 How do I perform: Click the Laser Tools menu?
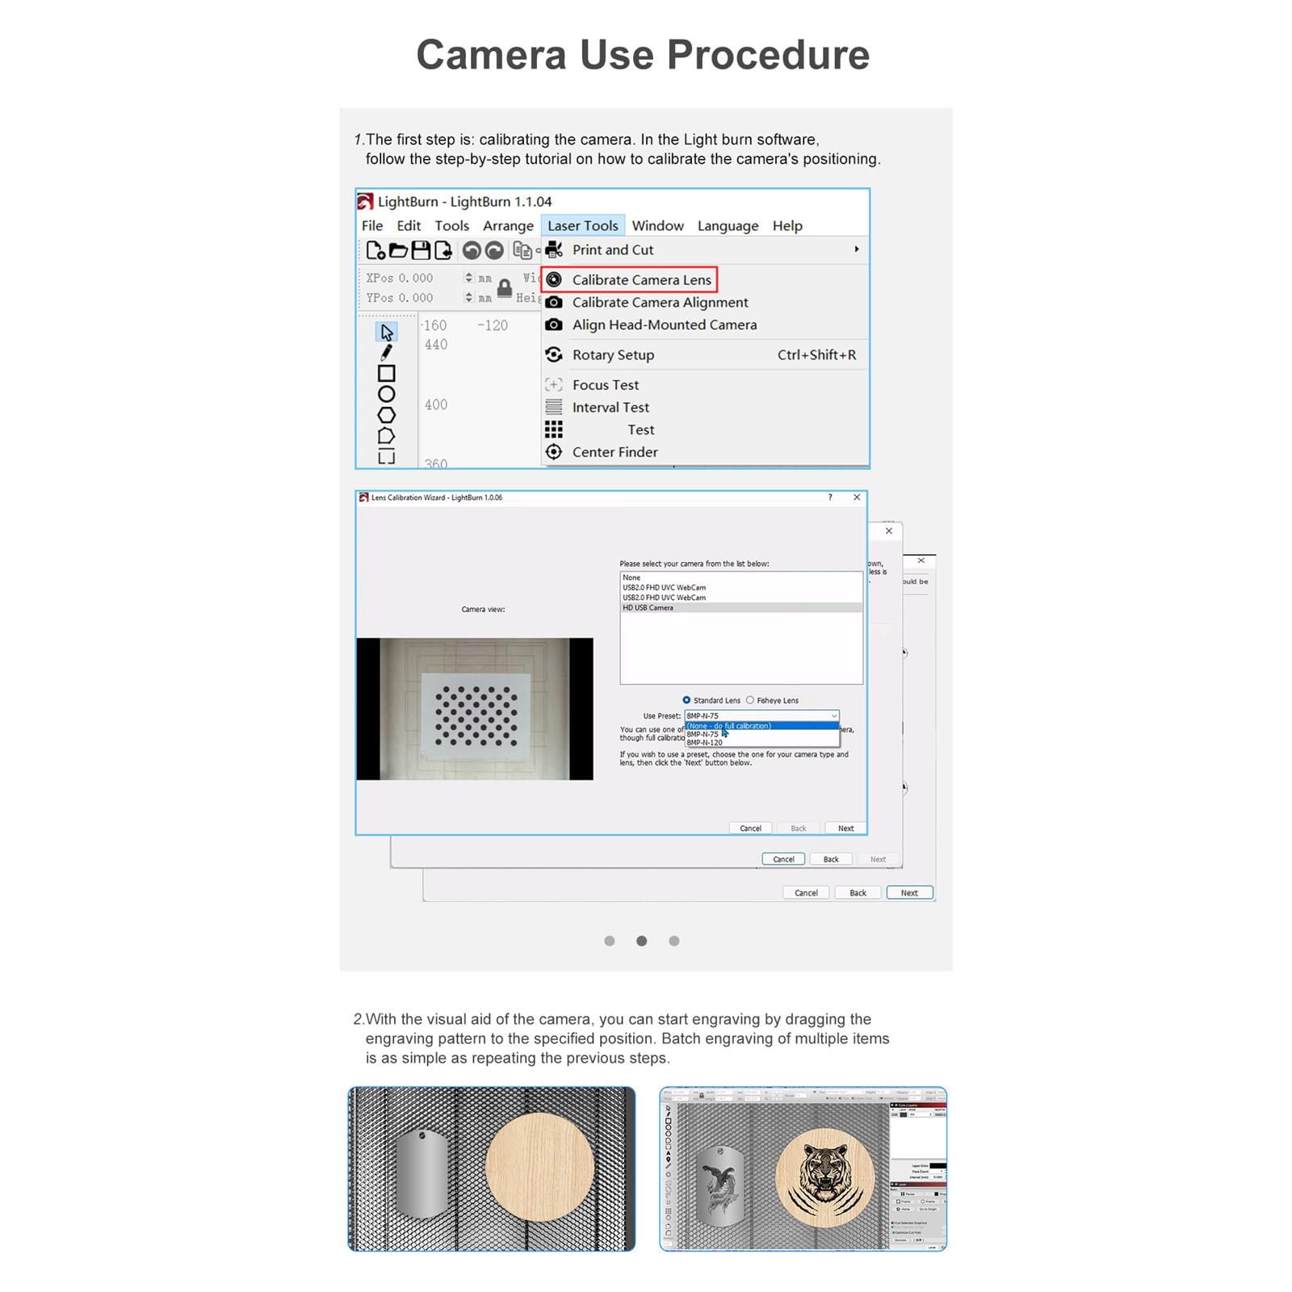tap(582, 226)
